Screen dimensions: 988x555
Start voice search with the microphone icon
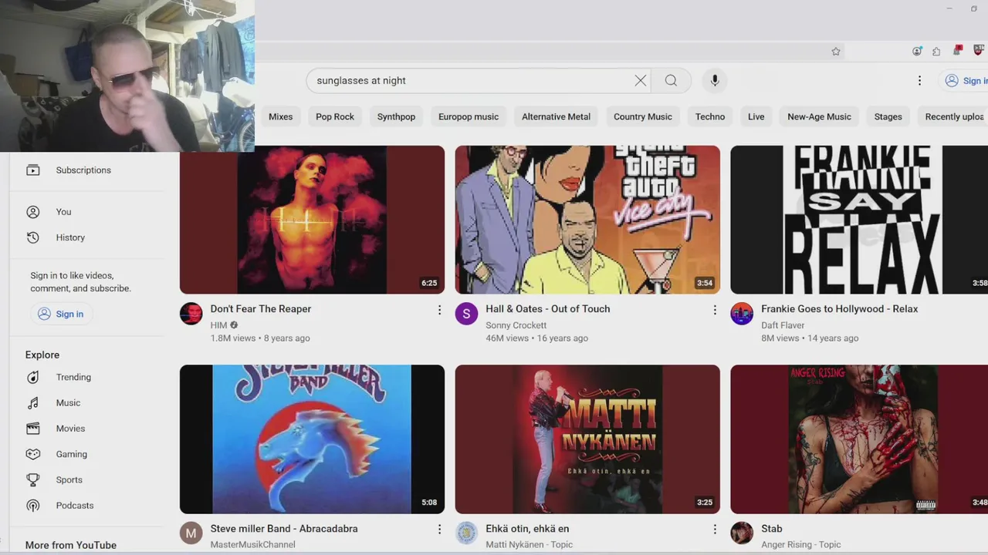tap(715, 80)
